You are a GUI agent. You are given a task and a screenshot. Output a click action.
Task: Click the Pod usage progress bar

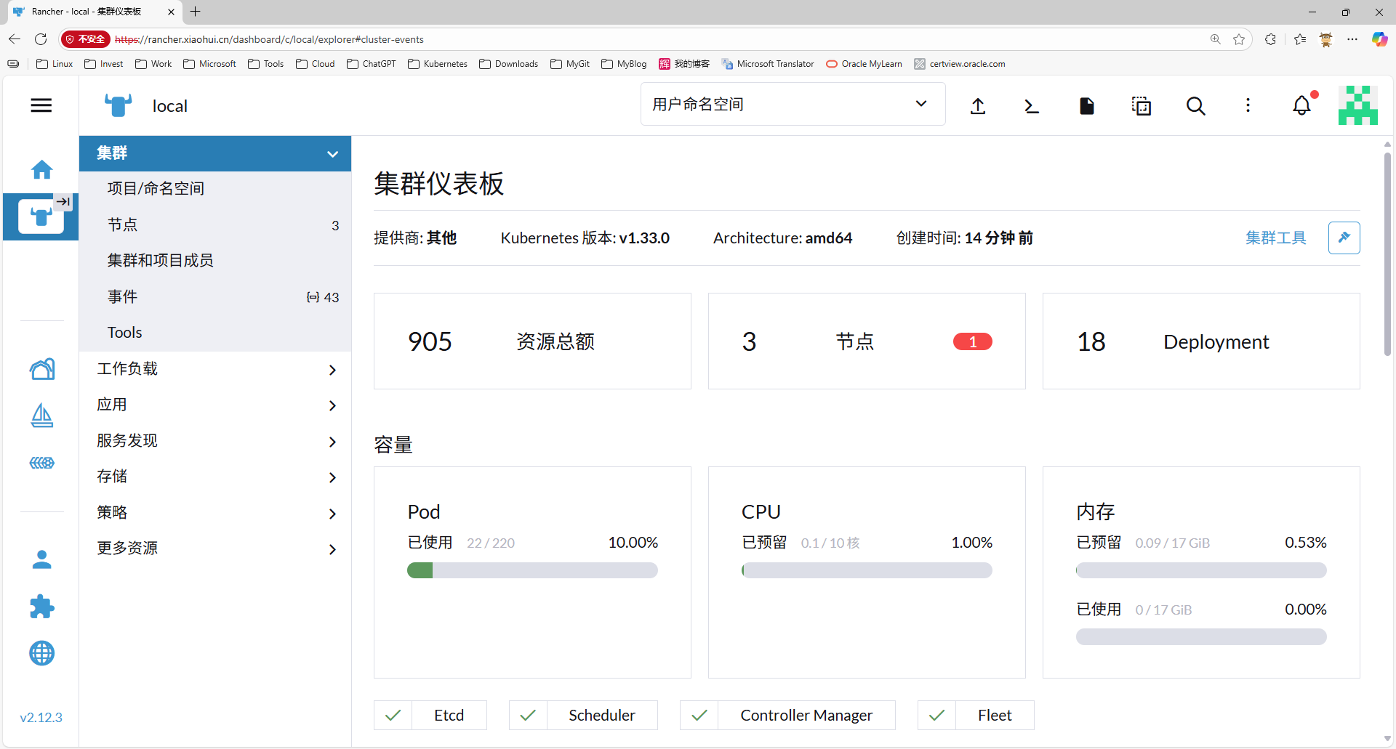click(x=532, y=570)
